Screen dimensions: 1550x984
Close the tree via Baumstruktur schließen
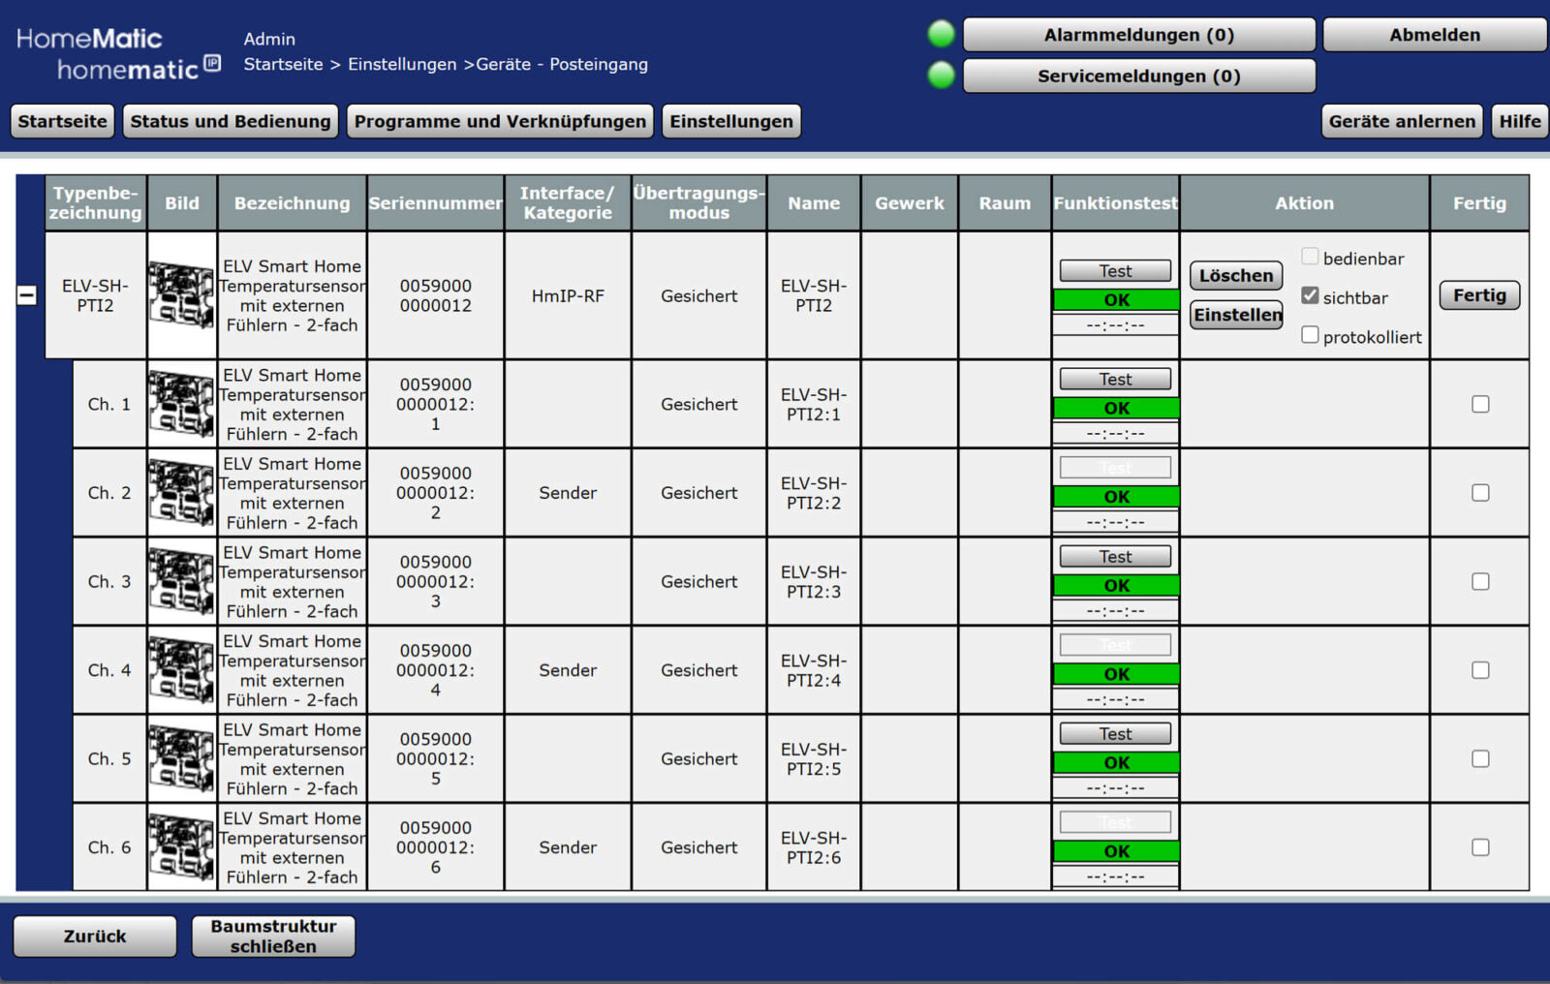273,937
